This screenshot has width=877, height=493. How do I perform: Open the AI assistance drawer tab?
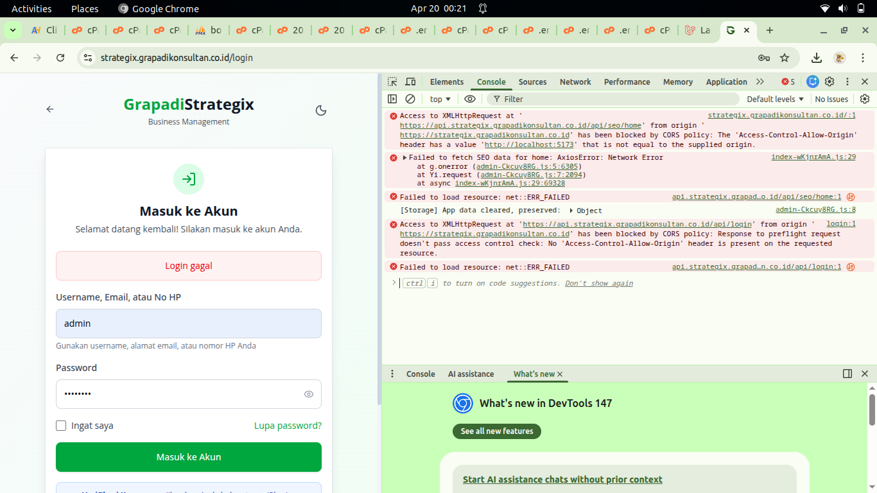point(471,374)
